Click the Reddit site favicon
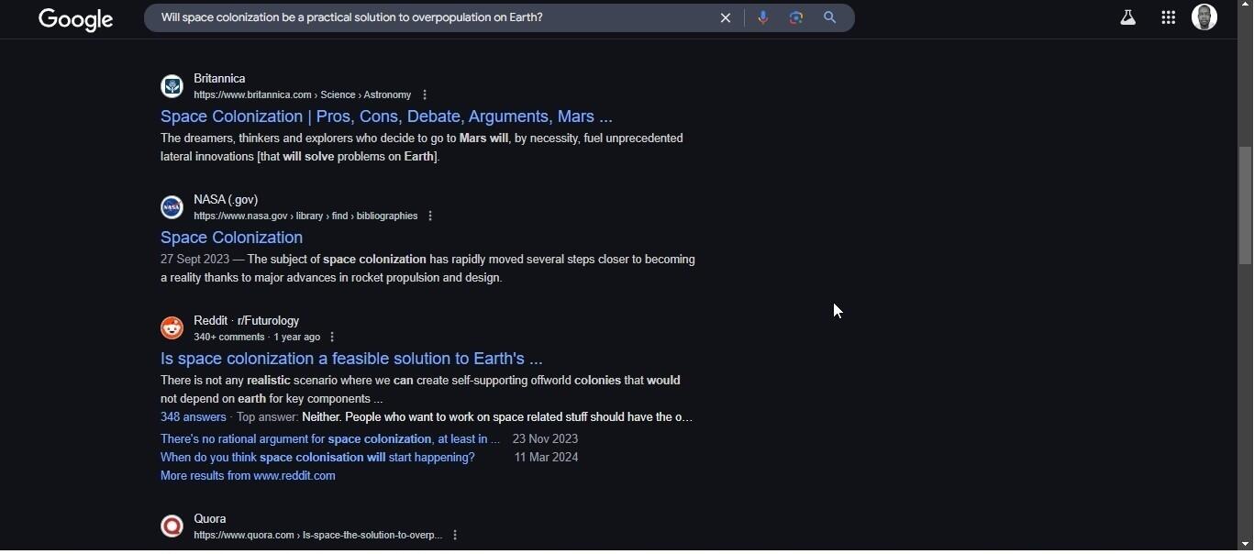1254x554 pixels. coord(172,328)
